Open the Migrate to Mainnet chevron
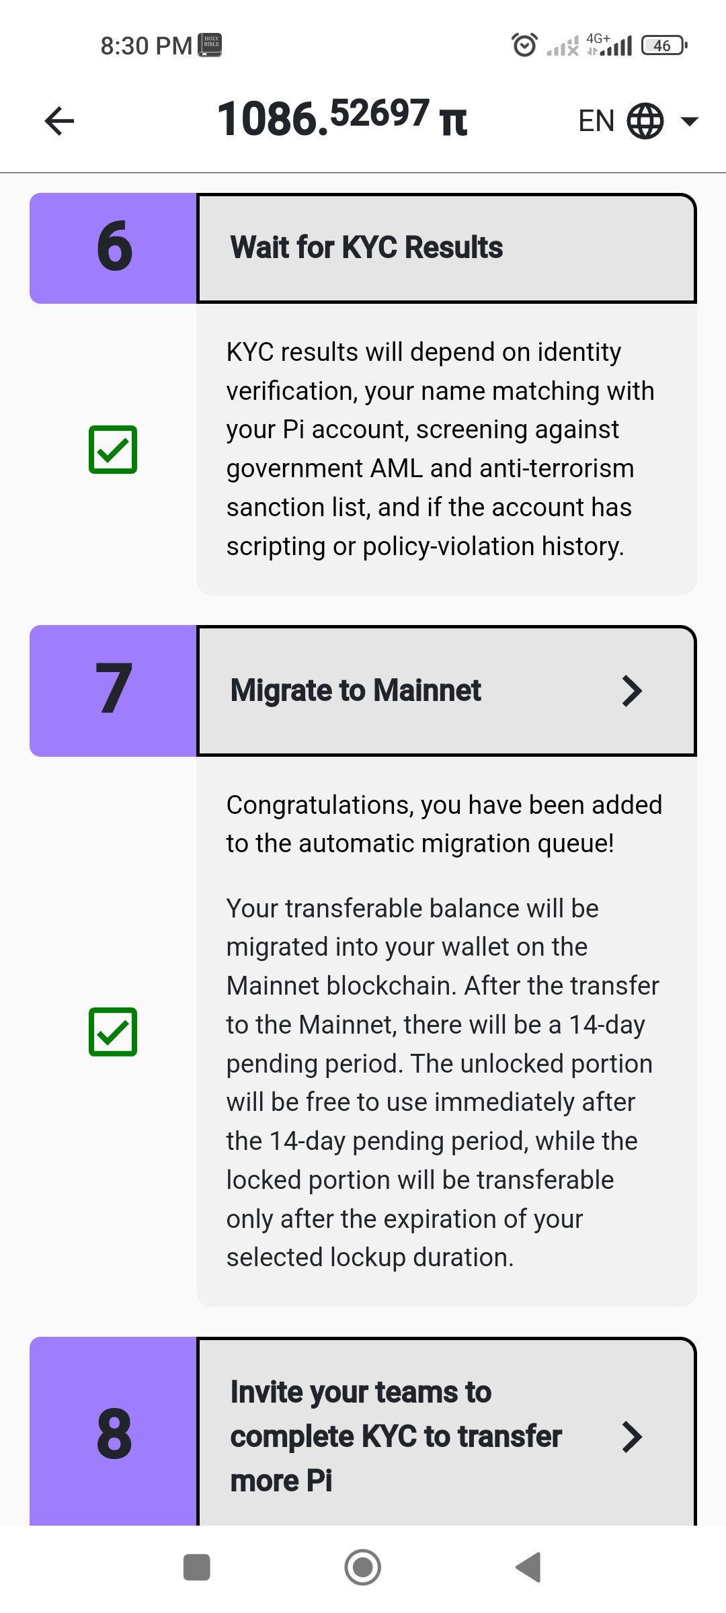Image resolution: width=726 pixels, height=1613 pixels. (632, 691)
